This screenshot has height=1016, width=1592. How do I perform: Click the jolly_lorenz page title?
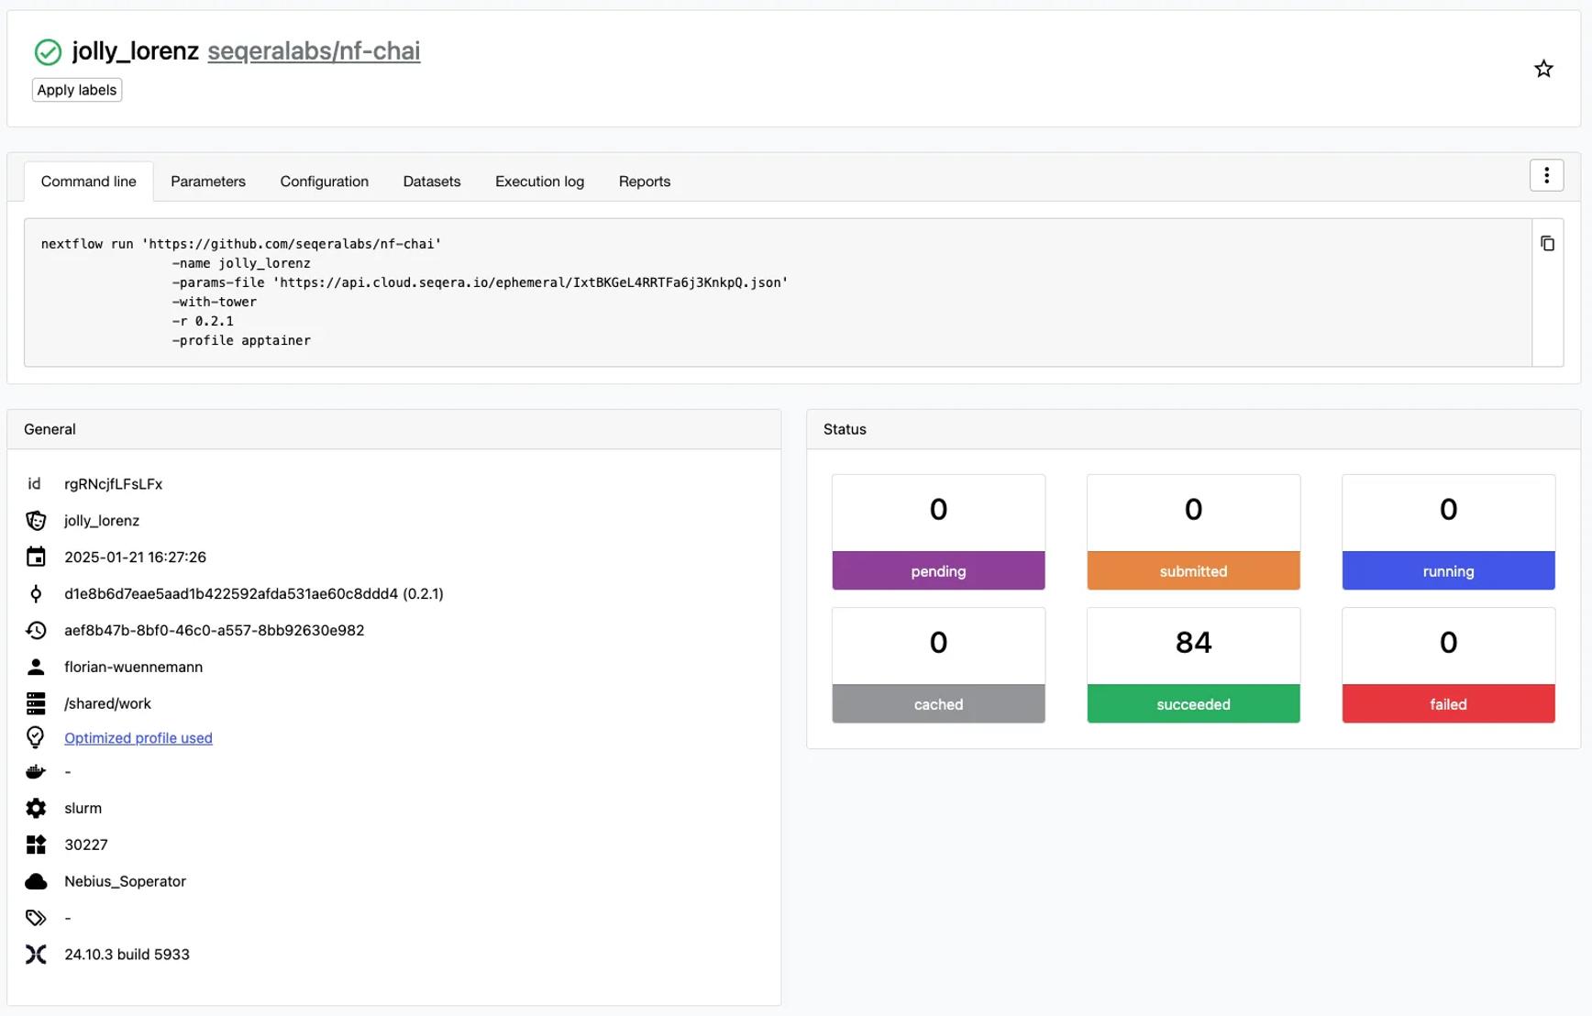click(x=136, y=51)
